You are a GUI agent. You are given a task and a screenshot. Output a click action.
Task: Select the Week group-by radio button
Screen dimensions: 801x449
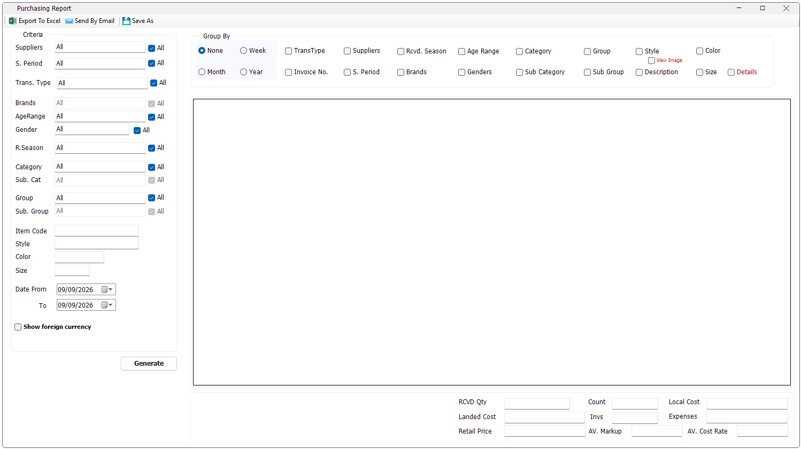point(243,51)
